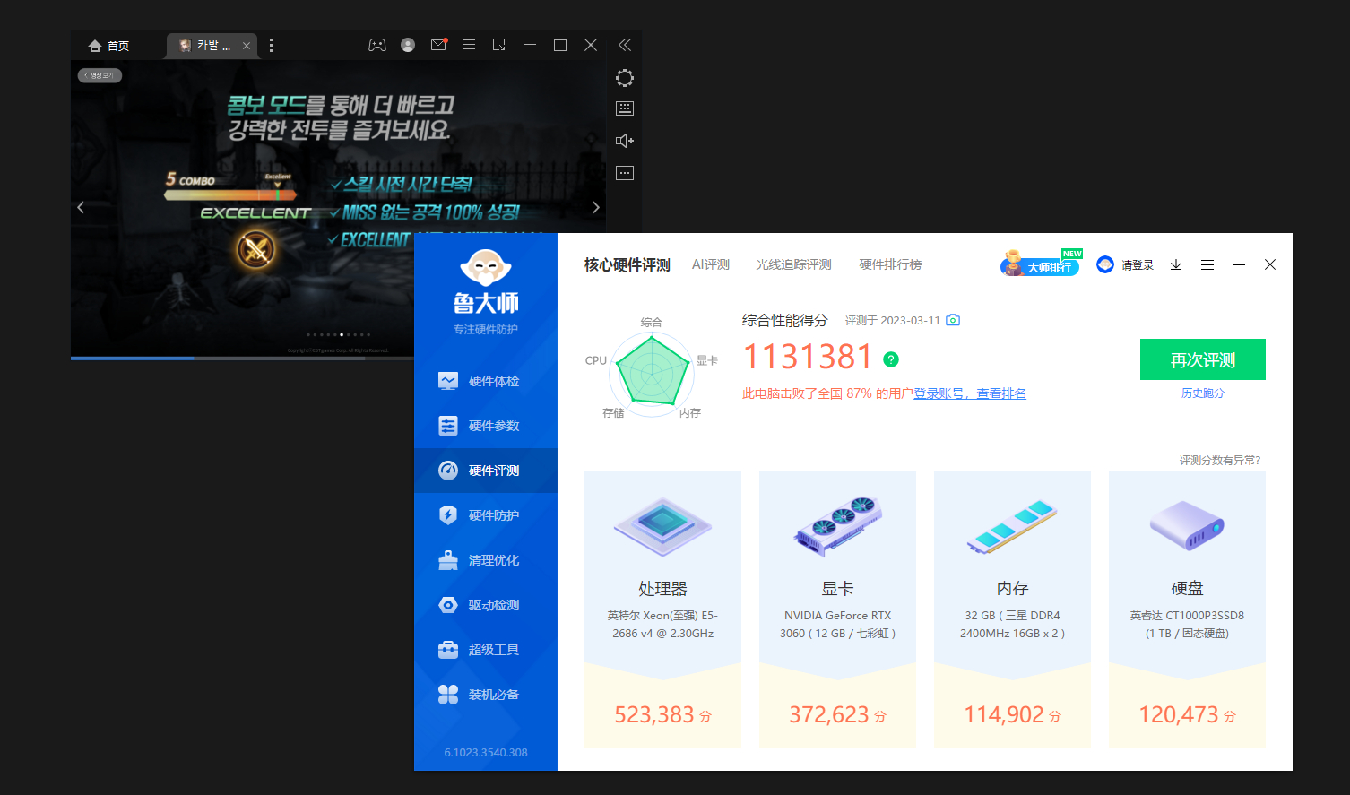The height and width of the screenshot is (795, 1350).
Task: Click the 英睿达 CT1000P3SSD8 disk description
Action: 1187,625
